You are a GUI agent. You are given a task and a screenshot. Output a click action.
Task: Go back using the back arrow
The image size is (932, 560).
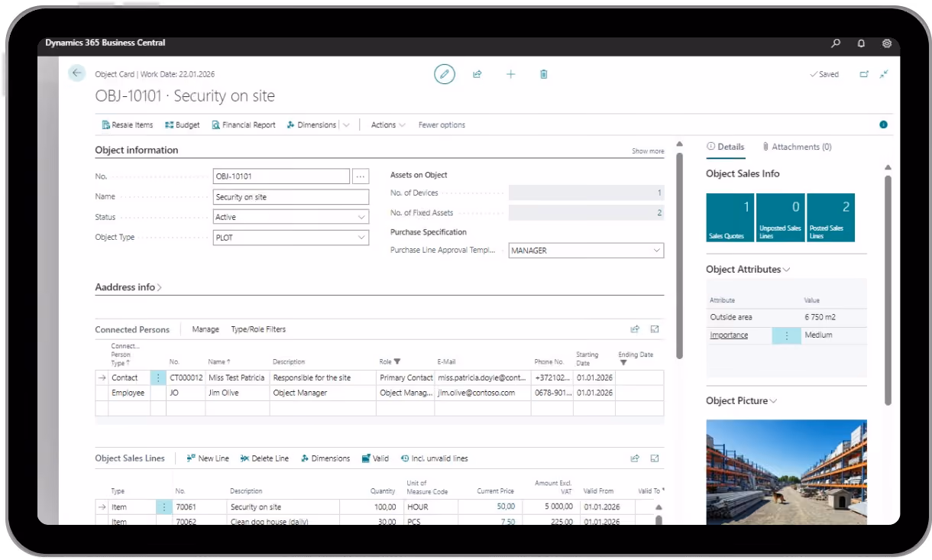point(76,73)
